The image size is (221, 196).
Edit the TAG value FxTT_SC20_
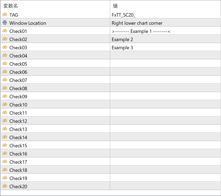point(165,15)
